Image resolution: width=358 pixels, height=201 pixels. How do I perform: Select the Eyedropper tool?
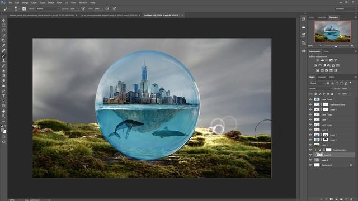click(x=3, y=45)
